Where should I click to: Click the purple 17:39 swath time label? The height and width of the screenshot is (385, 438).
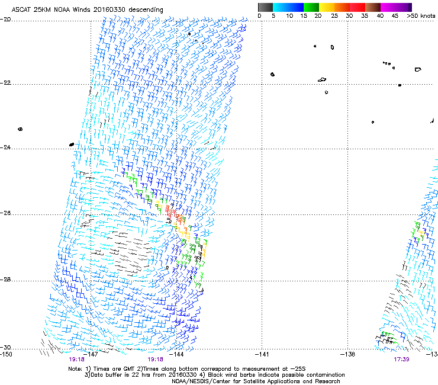401,360
